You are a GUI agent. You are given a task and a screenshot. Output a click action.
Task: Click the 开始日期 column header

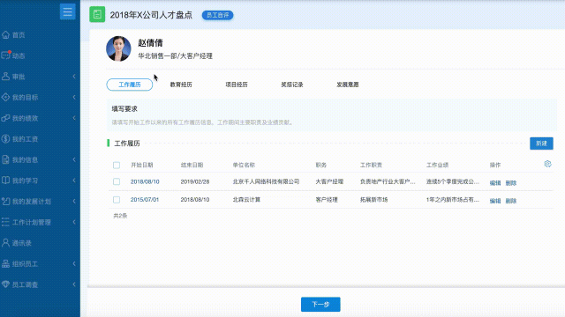[141, 166]
